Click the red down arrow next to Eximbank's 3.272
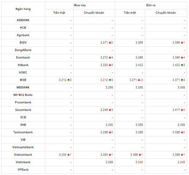Image resolution: width=189 pixels, height=175 pixels. (x=110, y=58)
